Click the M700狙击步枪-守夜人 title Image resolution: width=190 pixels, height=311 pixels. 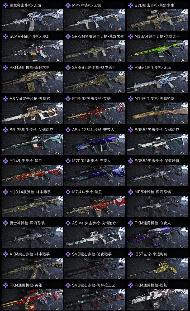tap(91, 161)
